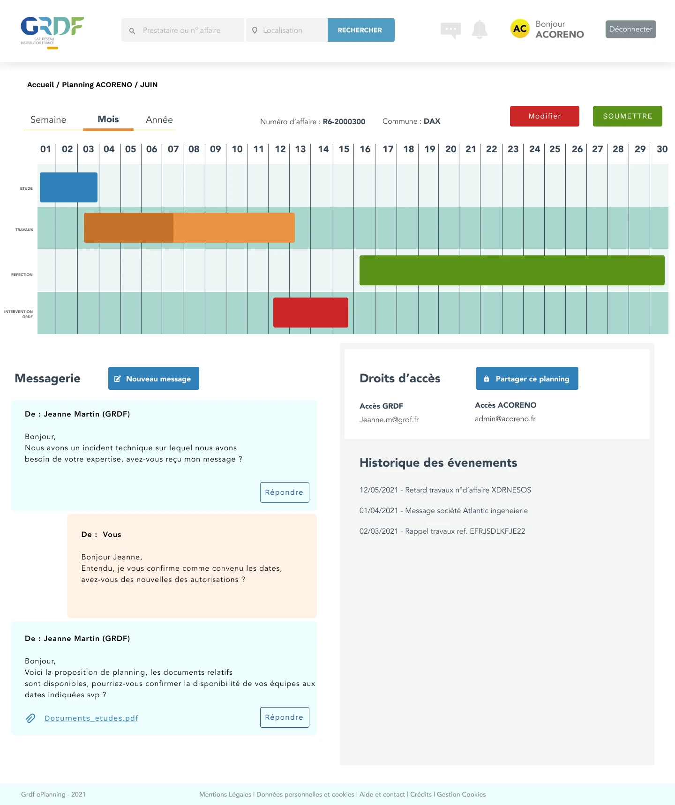Open Documents_etudes.pdf attachment
The width and height of the screenshot is (675, 805).
pyautogui.click(x=91, y=718)
